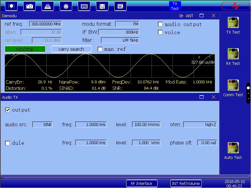251x188 pixels.
Task: Click the atten 30 dB field
Action: click(x=41, y=32)
